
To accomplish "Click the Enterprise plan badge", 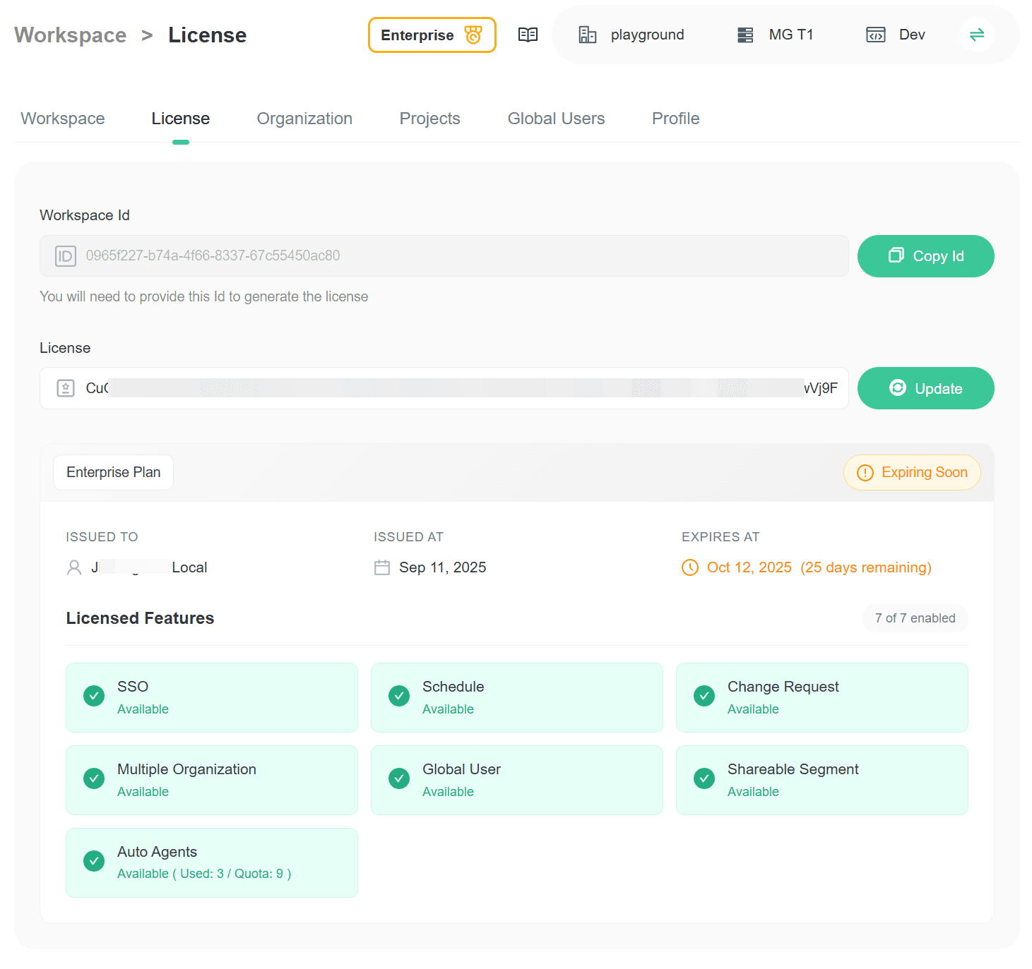I will (x=432, y=35).
